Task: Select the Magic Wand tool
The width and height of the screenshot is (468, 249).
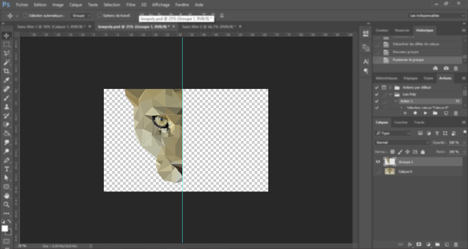Action: point(7,62)
